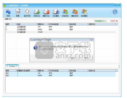Click the tab scroll up arrow

pyautogui.click(x=119, y=65)
